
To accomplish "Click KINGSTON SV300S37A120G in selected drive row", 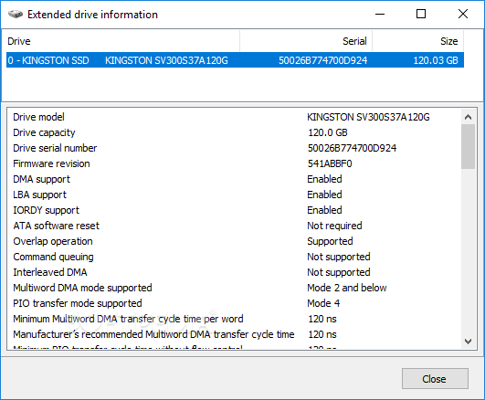I will pyautogui.click(x=166, y=60).
